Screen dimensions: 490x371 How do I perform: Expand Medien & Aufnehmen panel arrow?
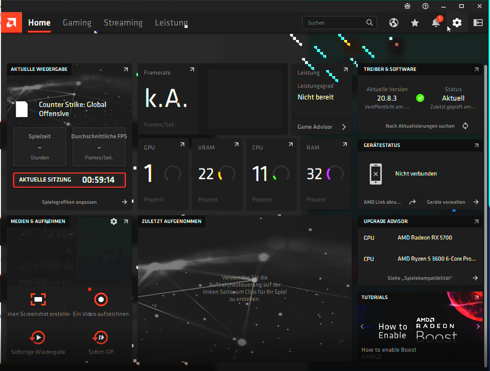126,222
